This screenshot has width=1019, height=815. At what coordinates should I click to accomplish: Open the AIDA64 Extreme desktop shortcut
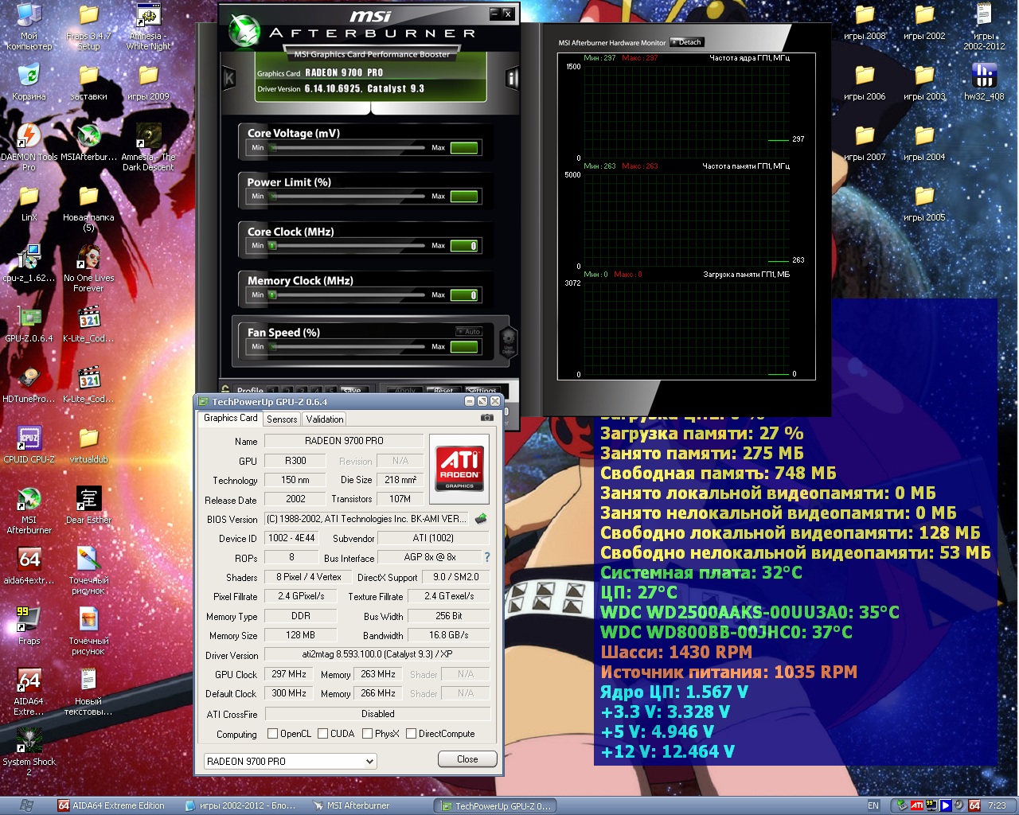click(x=29, y=692)
